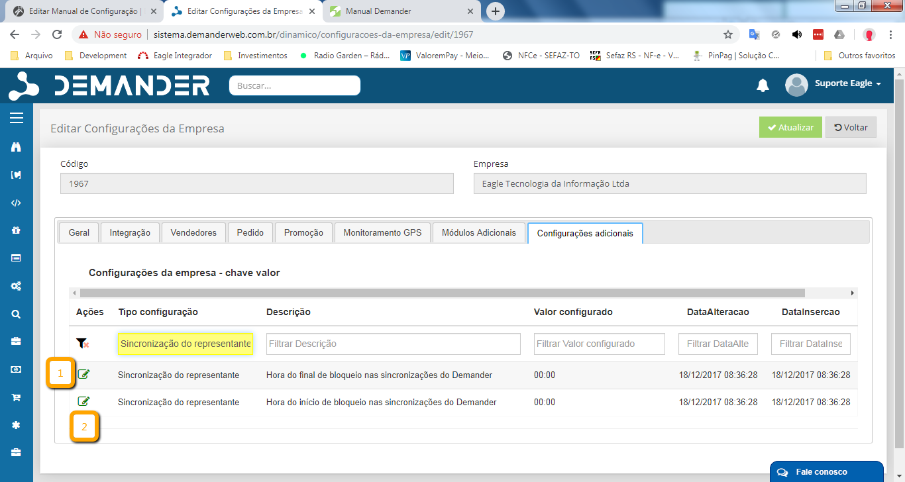This screenshot has width=905, height=482.
Task: Focus the Filtrar DataAlteracao filter field
Action: coord(718,344)
